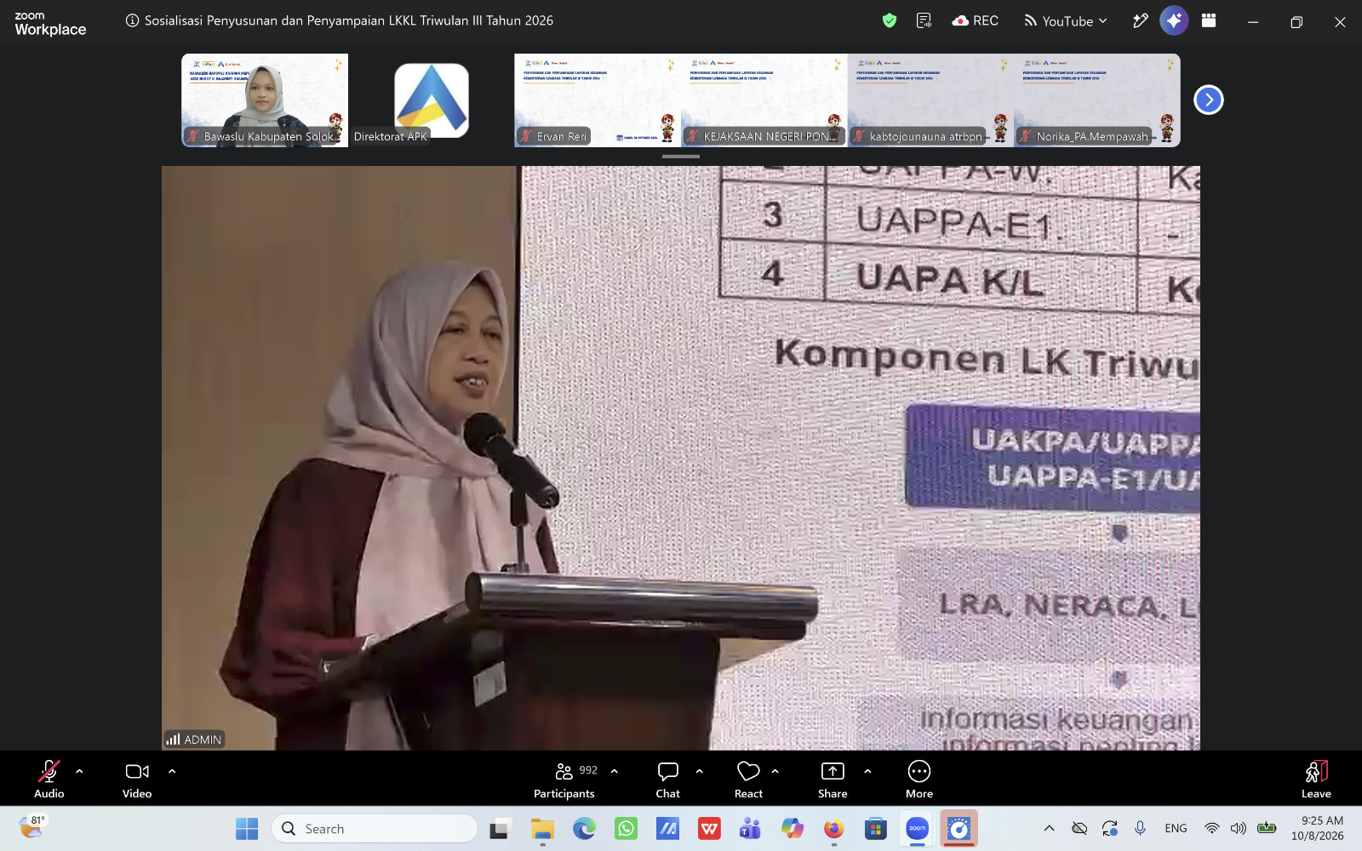
Task: Open the clock showing 9:25 AM
Action: (x=1318, y=828)
